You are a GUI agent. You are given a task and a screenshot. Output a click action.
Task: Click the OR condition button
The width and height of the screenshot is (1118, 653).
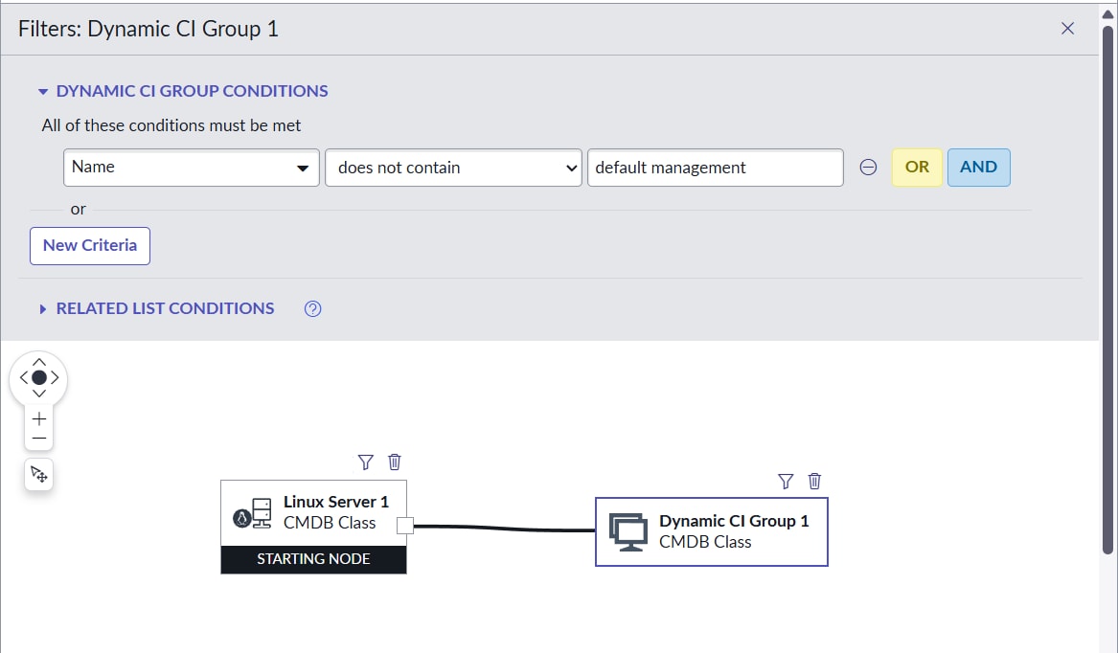(917, 168)
